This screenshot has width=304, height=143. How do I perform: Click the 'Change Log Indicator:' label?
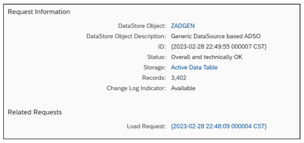point(136,88)
